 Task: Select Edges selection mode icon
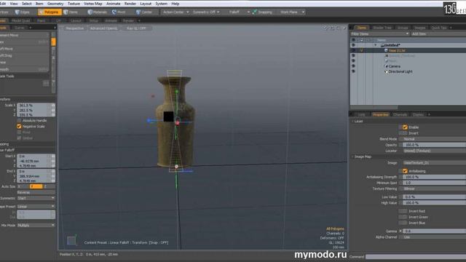pyautogui.click(x=17, y=12)
